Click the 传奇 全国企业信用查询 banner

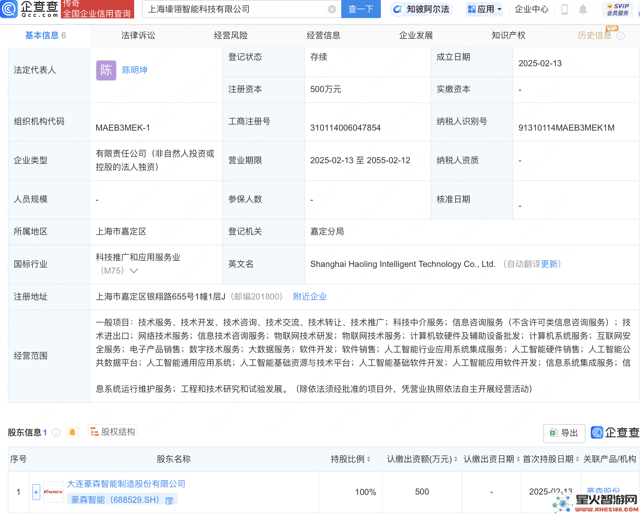[97, 9]
